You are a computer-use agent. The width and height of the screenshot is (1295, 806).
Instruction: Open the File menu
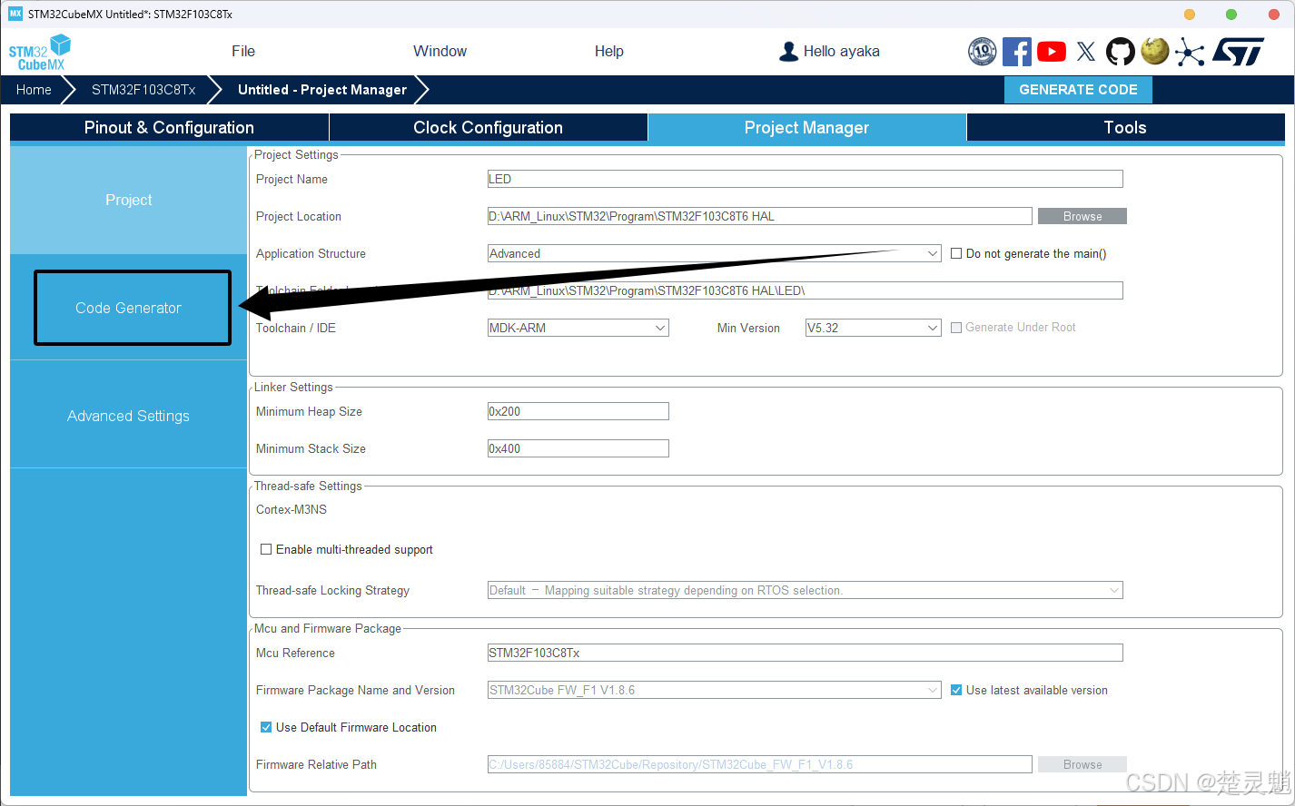(x=243, y=52)
